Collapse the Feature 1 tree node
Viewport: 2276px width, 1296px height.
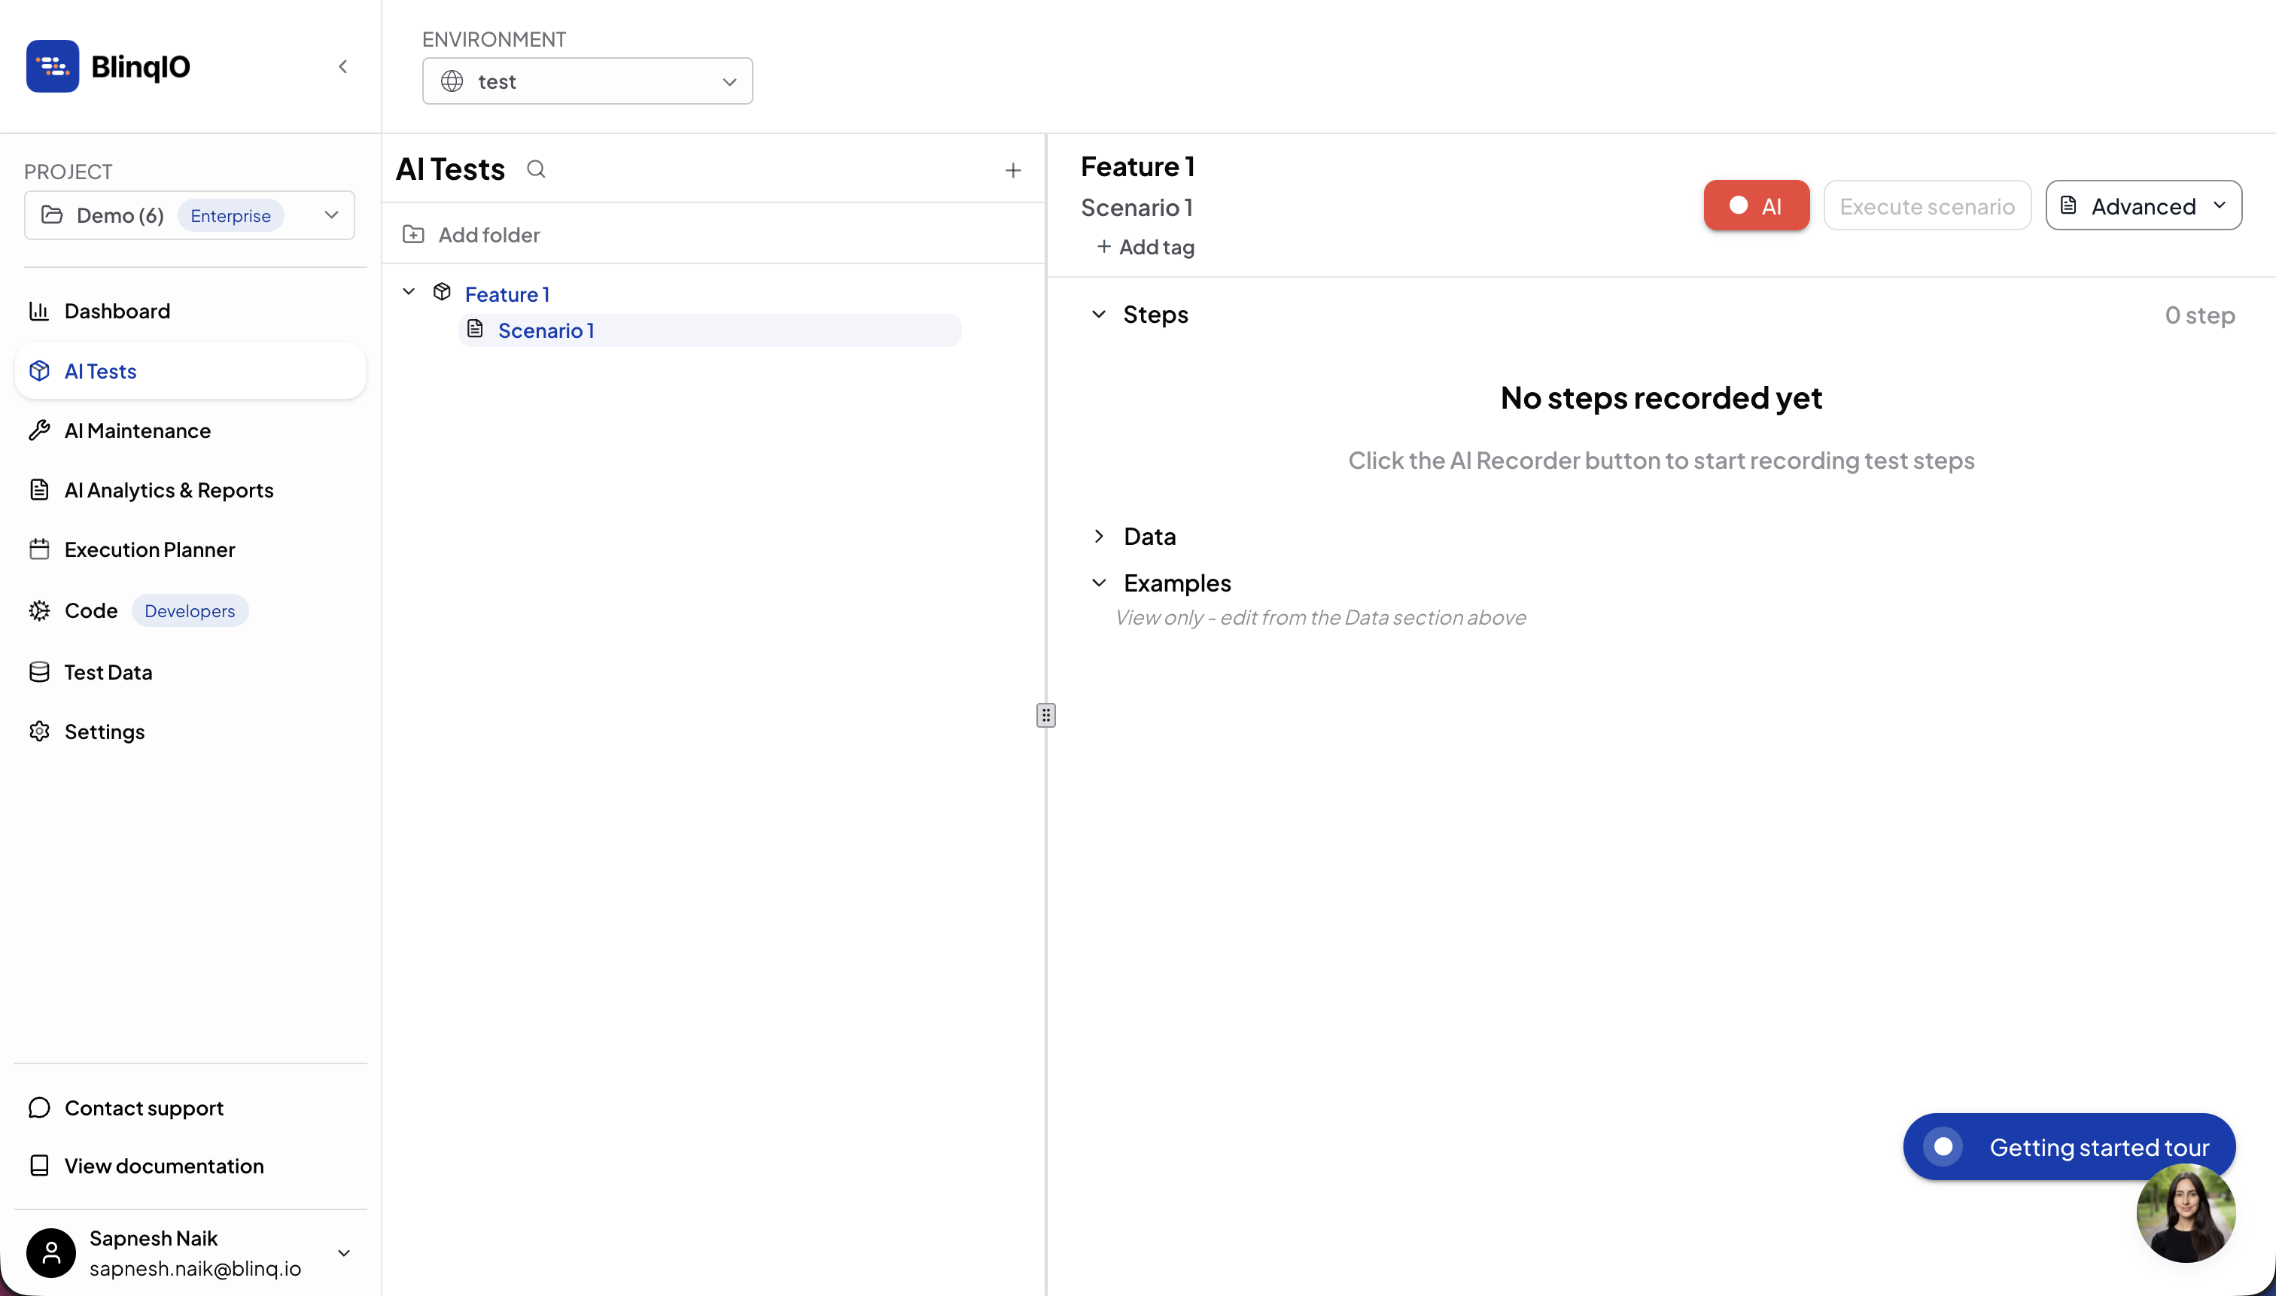tap(409, 292)
